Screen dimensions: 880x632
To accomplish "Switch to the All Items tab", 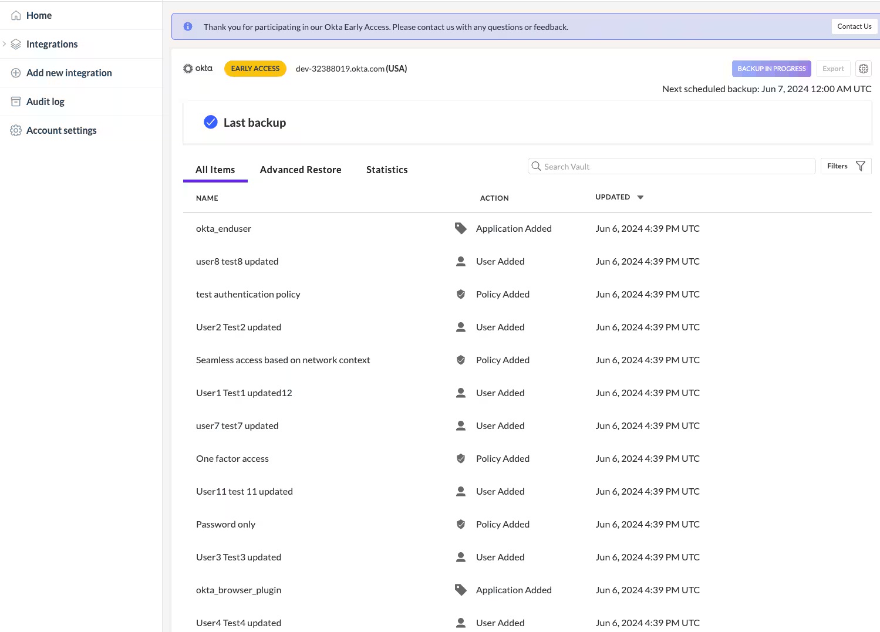I will point(215,170).
